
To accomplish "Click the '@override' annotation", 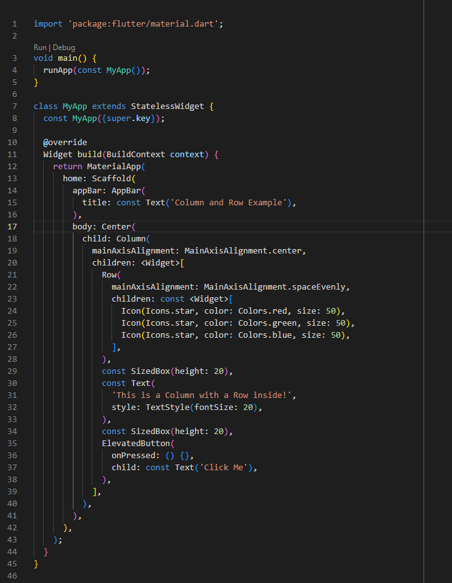I will (x=65, y=142).
